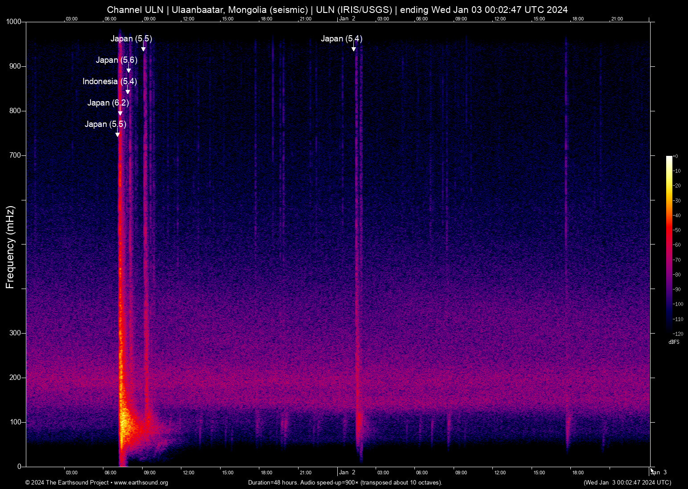Click the Frequency (mHz) axis label
The image size is (688, 489).
click(10, 247)
